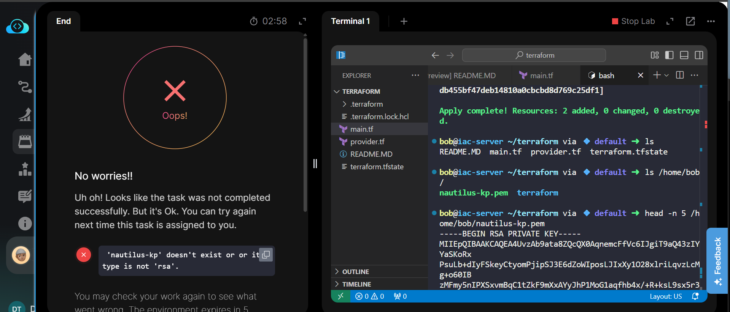The width and height of the screenshot is (730, 312).
Task: Collapse the TERRAFORM explorer section
Action: coord(361,91)
